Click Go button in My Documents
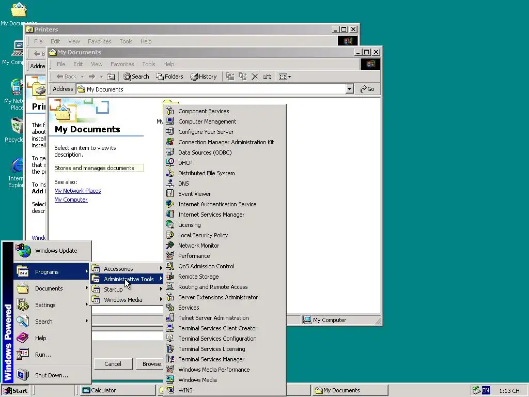 [367, 89]
